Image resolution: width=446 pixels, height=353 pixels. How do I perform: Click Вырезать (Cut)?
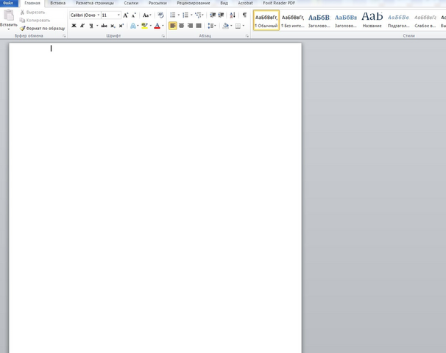32,13
